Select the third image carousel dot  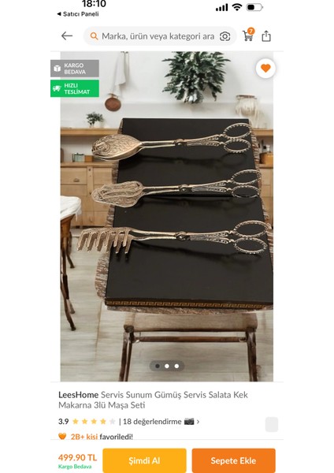(x=176, y=366)
